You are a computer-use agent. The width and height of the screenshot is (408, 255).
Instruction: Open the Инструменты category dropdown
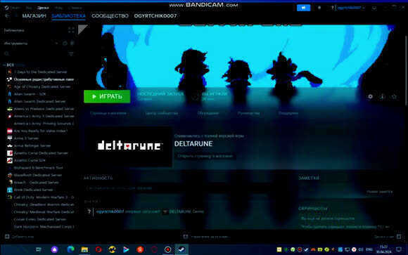(x=30, y=43)
